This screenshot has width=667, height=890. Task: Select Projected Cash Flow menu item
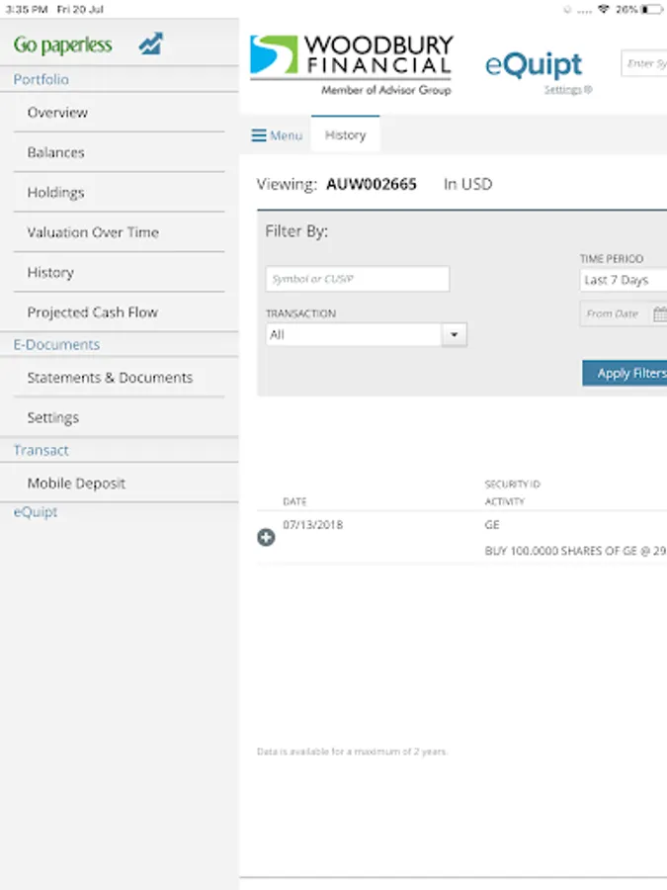coord(92,312)
